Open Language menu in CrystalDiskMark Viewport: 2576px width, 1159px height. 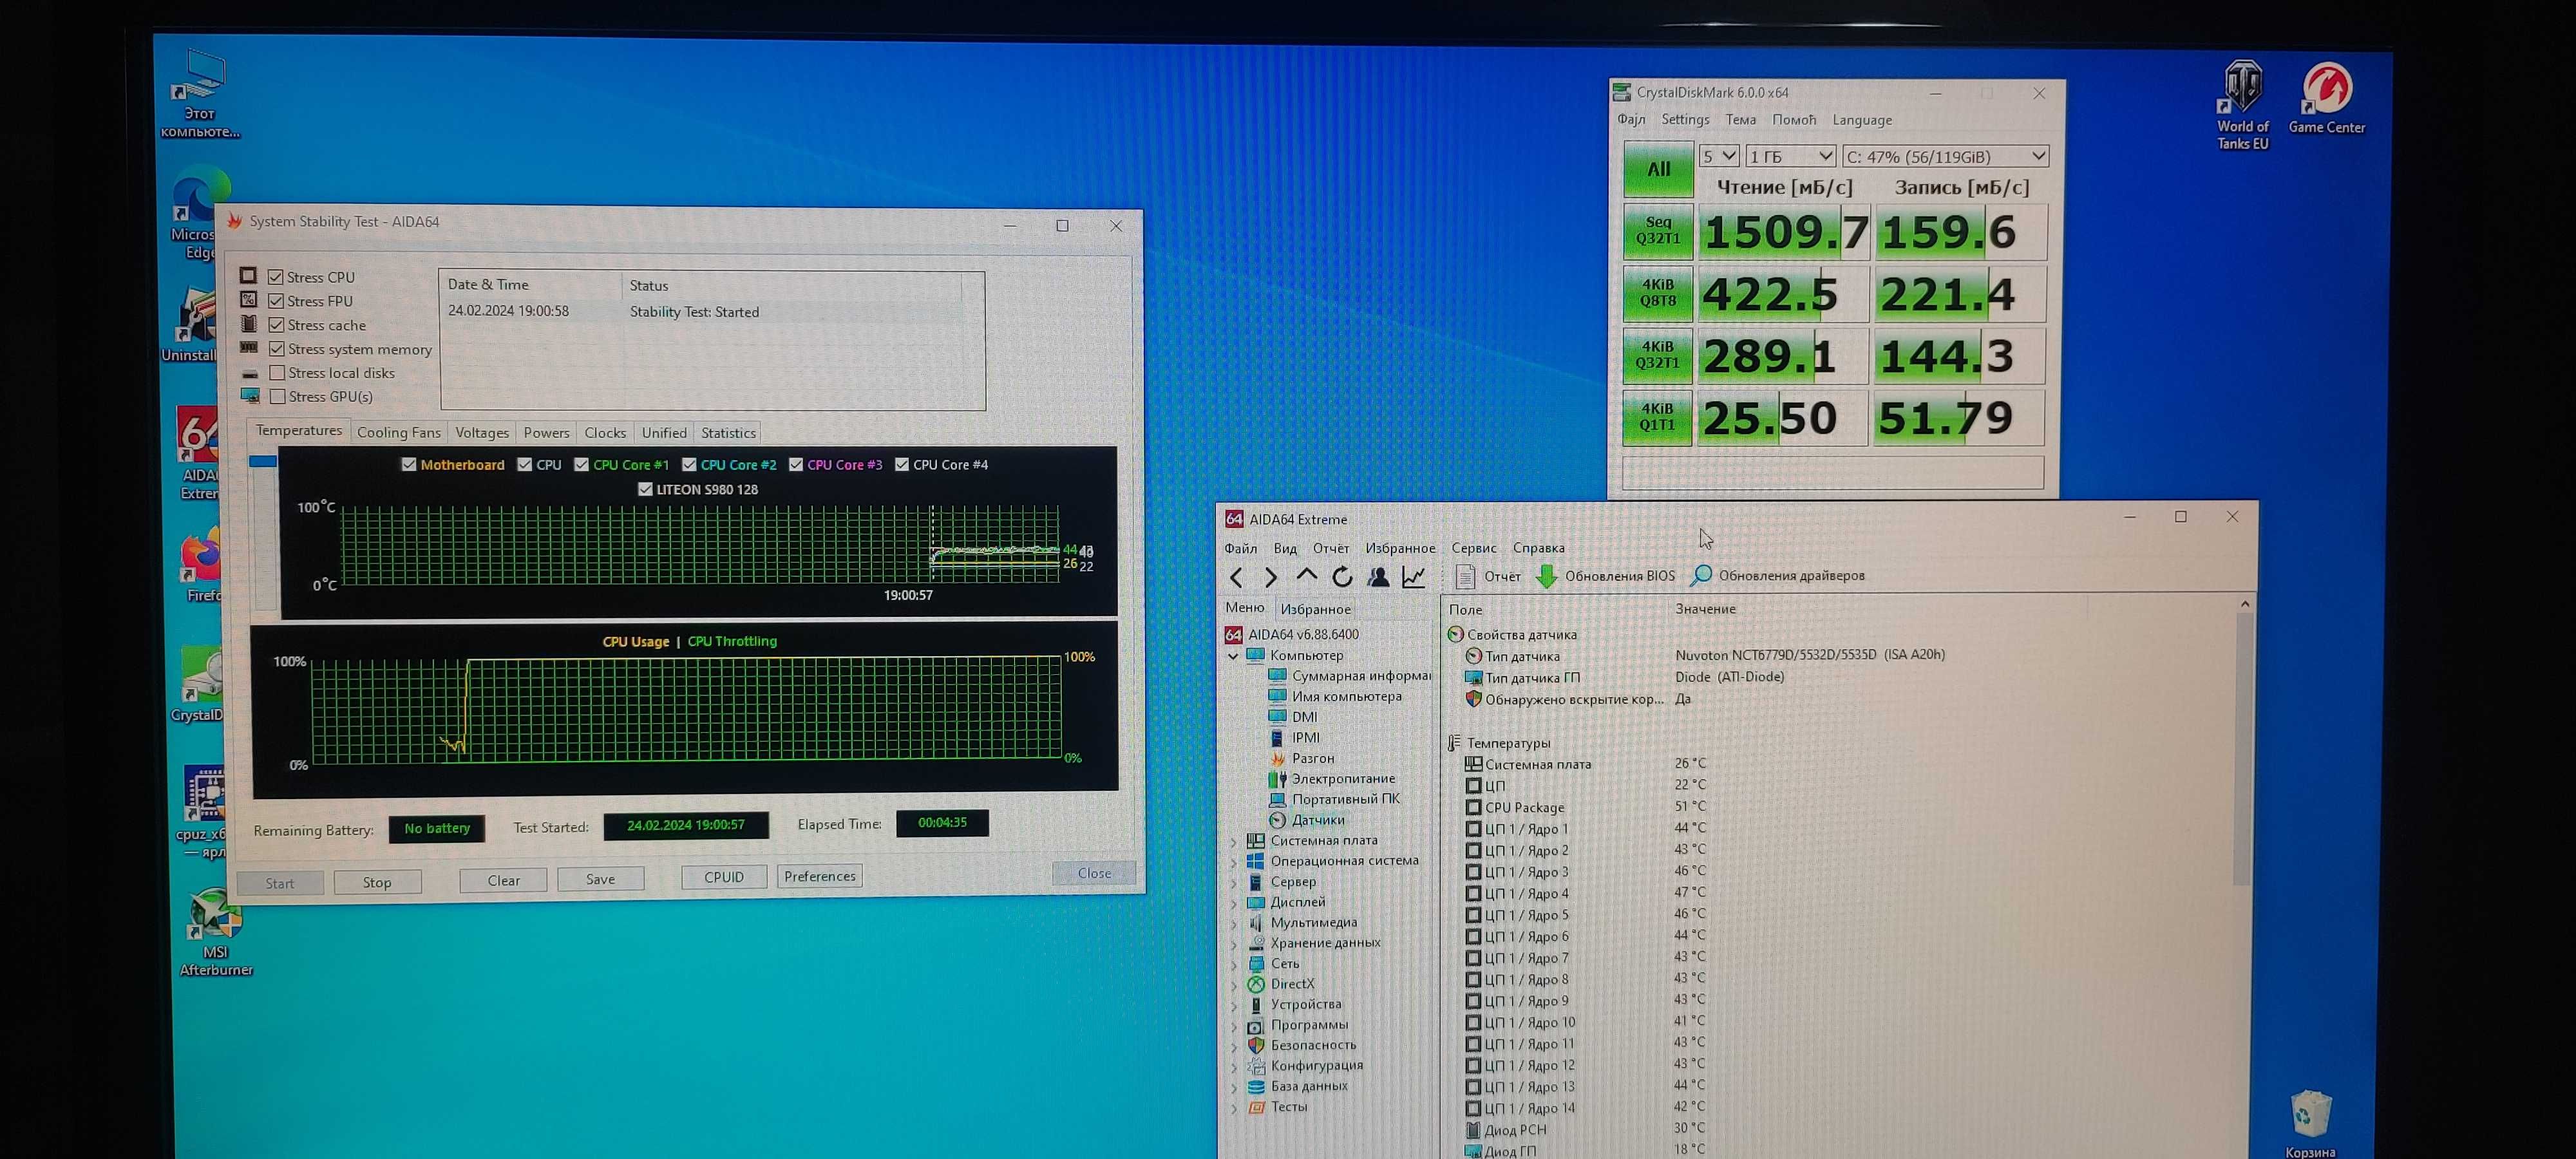click(1861, 120)
